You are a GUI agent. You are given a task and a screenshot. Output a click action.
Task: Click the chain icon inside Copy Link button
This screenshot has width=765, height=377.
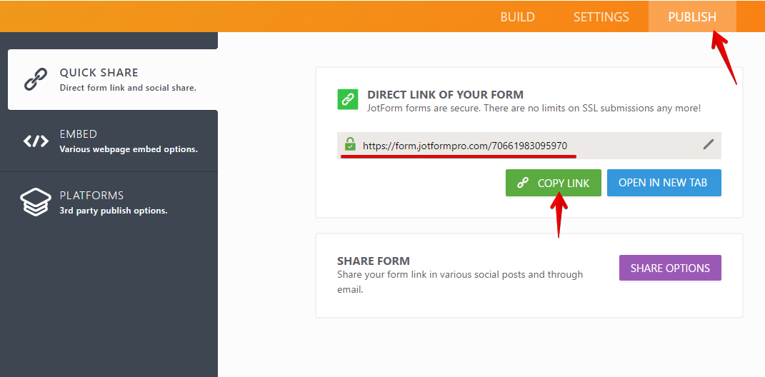point(523,183)
